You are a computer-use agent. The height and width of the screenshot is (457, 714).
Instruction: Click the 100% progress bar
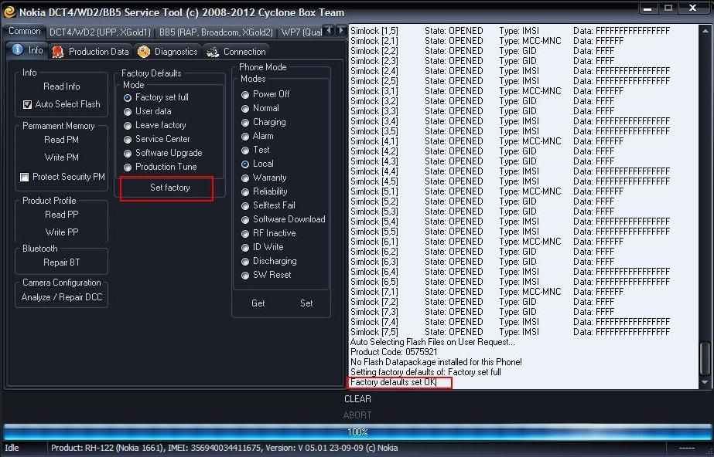tap(357, 432)
